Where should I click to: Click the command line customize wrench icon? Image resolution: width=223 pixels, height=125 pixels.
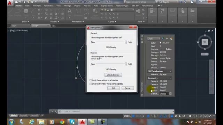click(56, 111)
